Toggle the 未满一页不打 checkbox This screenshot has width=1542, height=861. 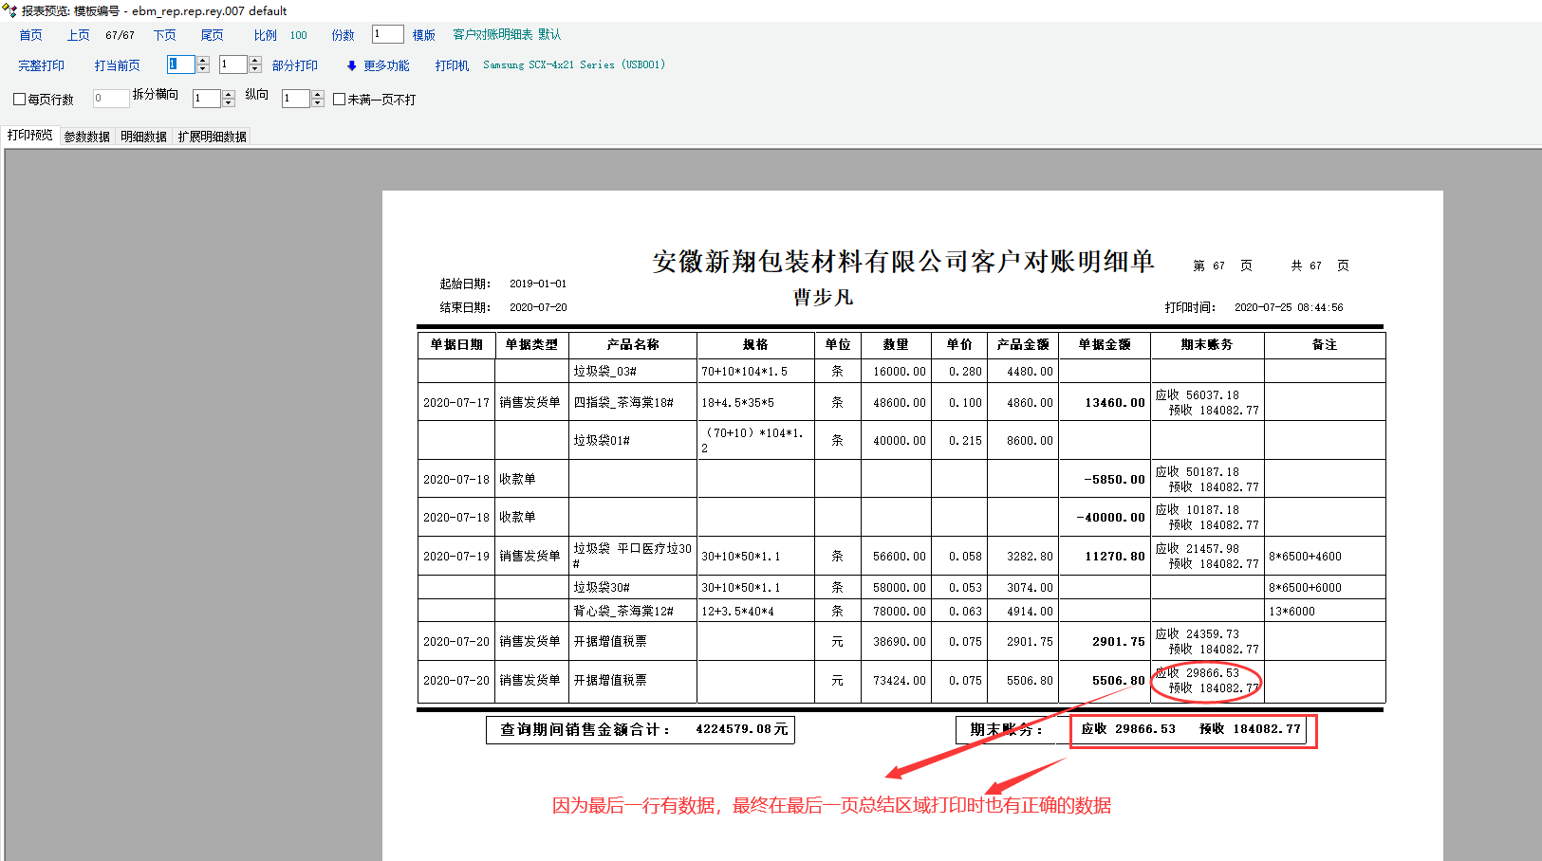click(339, 99)
